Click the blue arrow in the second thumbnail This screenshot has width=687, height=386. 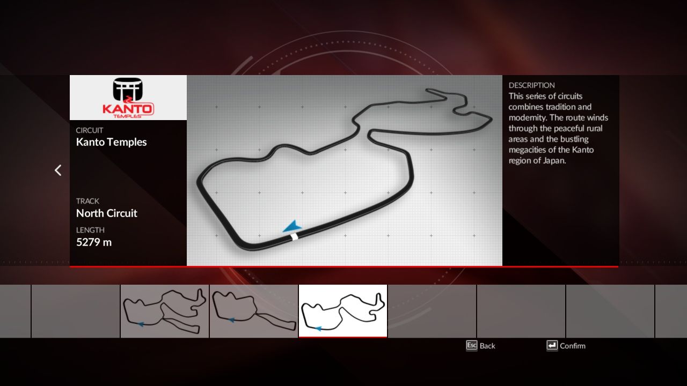coord(231,320)
